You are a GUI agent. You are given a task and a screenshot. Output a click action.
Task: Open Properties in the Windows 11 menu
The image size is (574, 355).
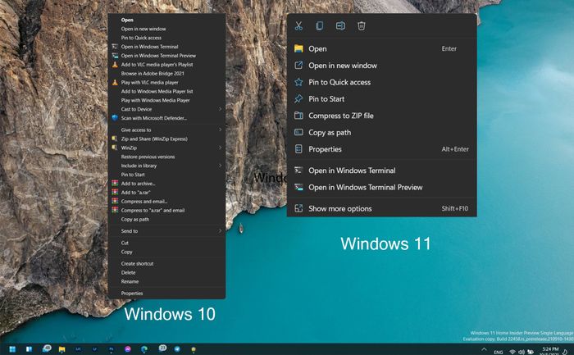pyautogui.click(x=381, y=149)
